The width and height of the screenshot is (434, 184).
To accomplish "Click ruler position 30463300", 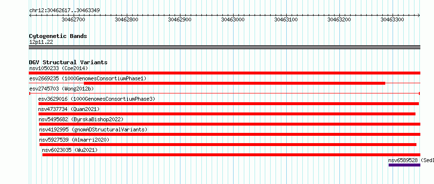I will point(393,19).
